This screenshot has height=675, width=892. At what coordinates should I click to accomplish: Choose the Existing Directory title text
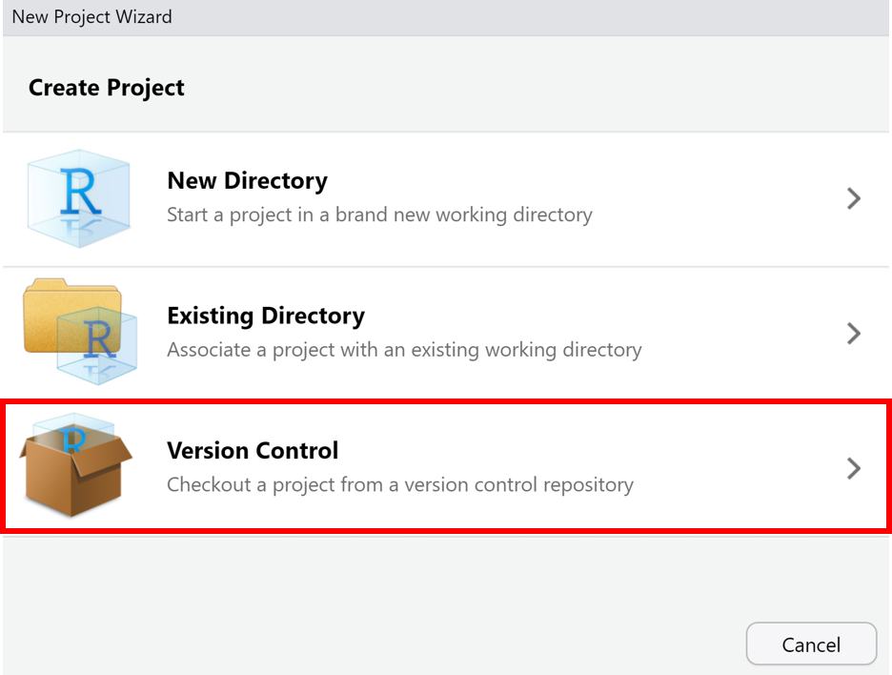point(266,316)
